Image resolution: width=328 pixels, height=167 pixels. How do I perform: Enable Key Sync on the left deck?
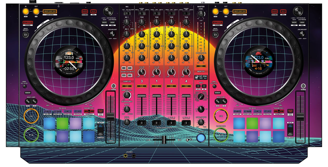coord(100,126)
